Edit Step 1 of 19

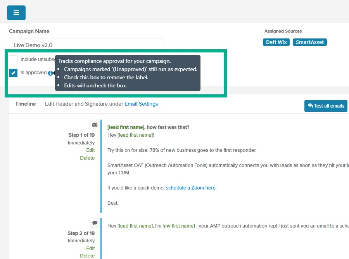(x=90, y=150)
